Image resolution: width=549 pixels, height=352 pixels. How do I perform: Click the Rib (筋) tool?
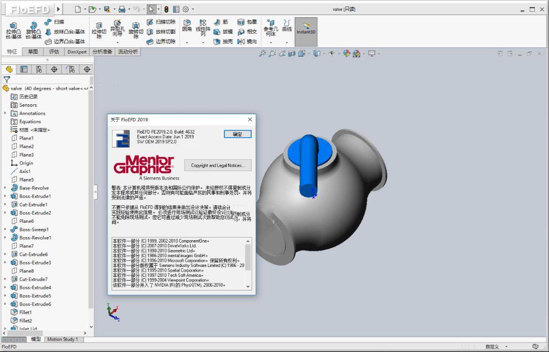[221, 22]
